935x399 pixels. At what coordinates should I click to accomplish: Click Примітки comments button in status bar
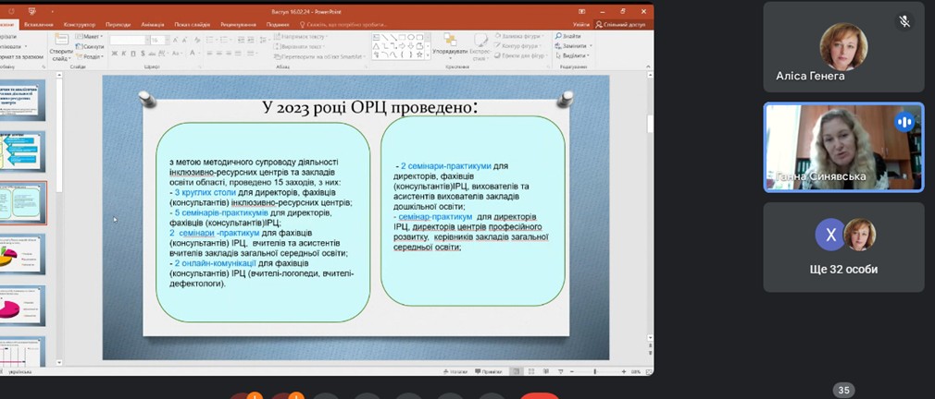point(488,371)
